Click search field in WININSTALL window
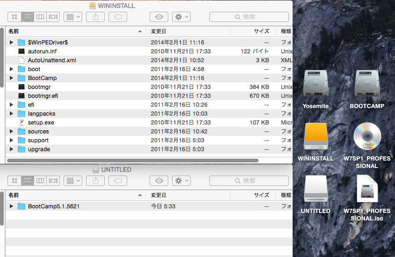The width and height of the screenshot is (395, 257). 249,17
